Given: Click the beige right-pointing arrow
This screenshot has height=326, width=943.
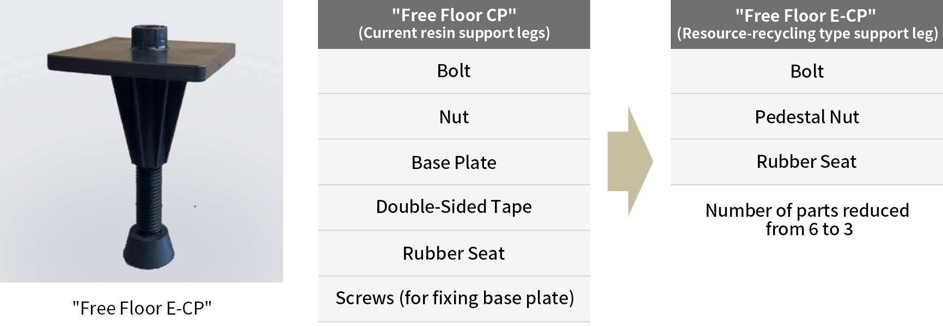Looking at the screenshot, I should pyautogui.click(x=630, y=161).
